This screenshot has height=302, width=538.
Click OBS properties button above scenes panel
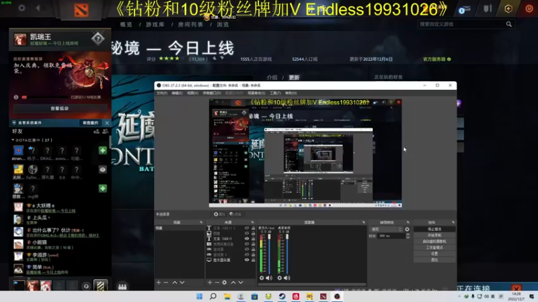(x=219, y=214)
